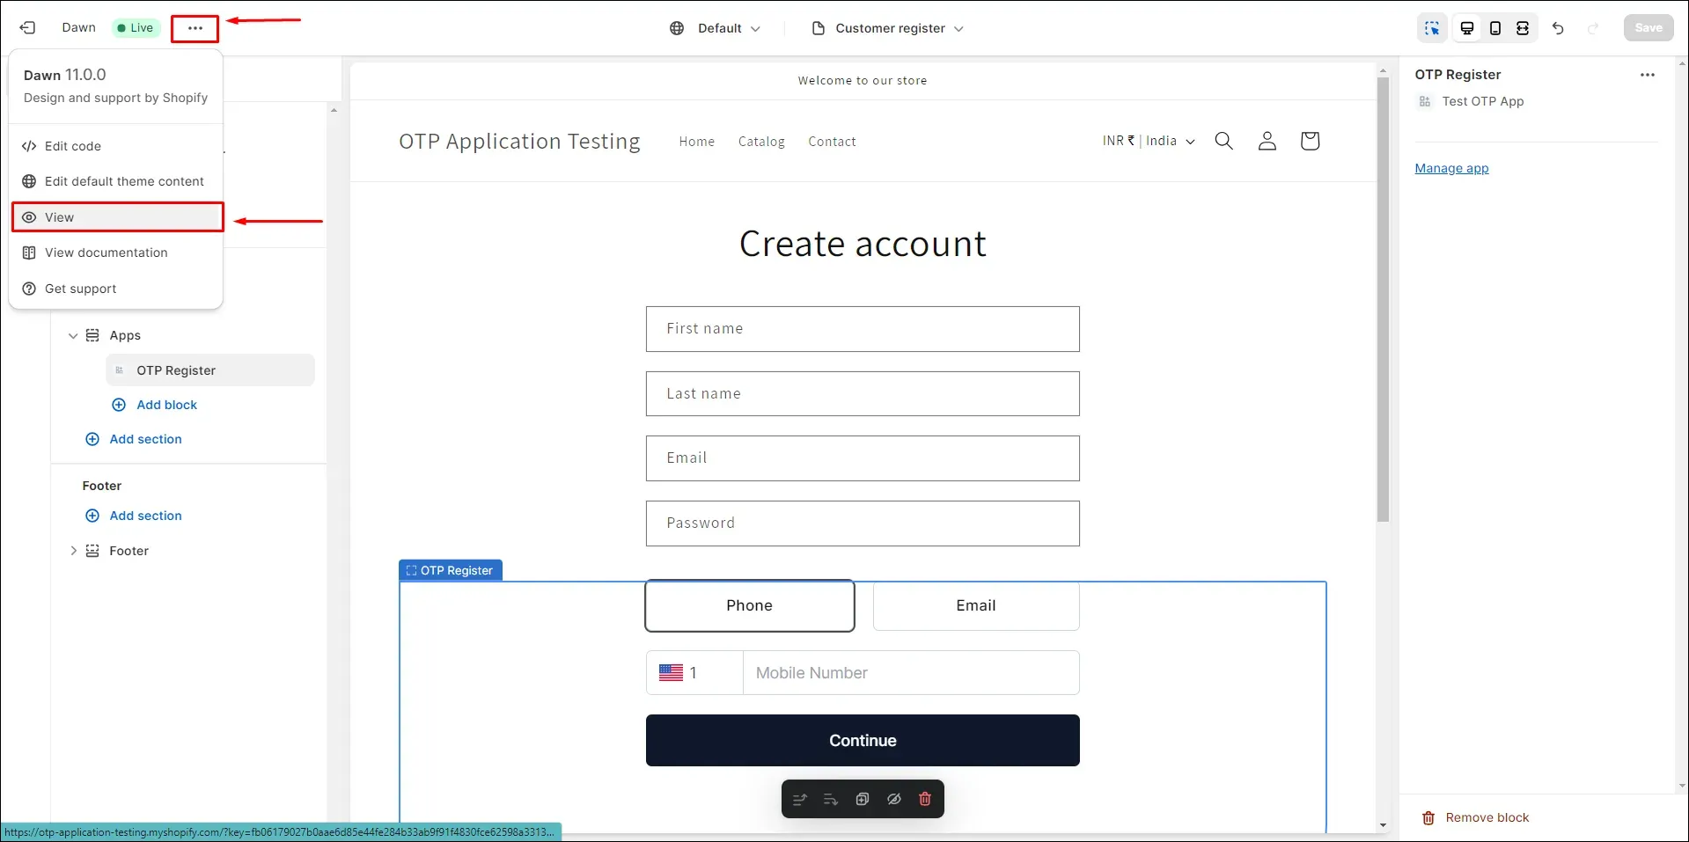Click Add section below Apps
Image resolution: width=1689 pixels, height=842 pixels.
[134, 439]
